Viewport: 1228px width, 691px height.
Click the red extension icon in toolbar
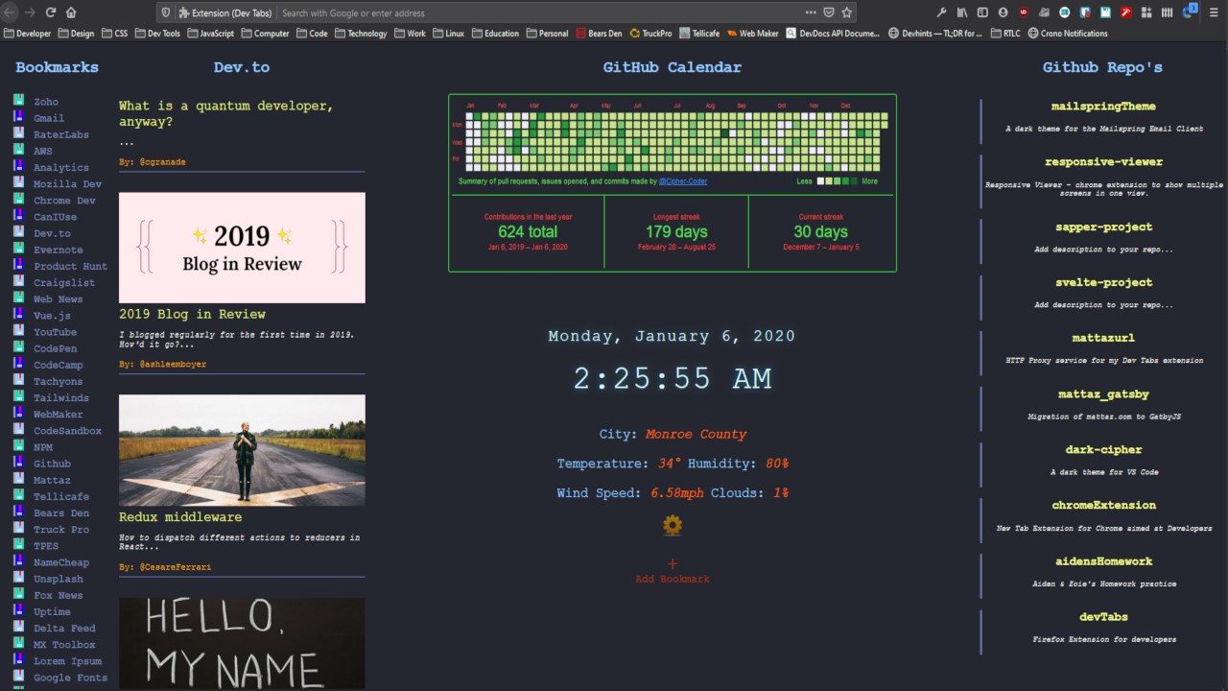tap(1126, 12)
